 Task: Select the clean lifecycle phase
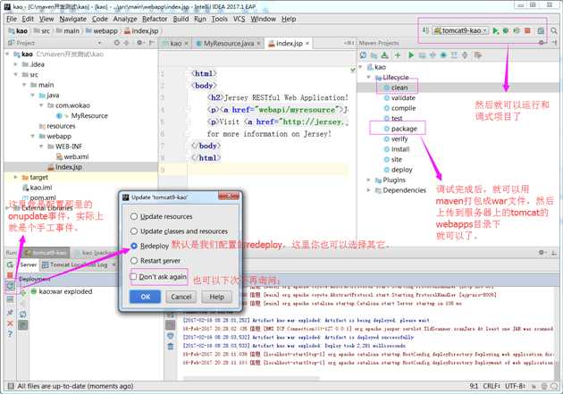pyautogui.click(x=399, y=88)
